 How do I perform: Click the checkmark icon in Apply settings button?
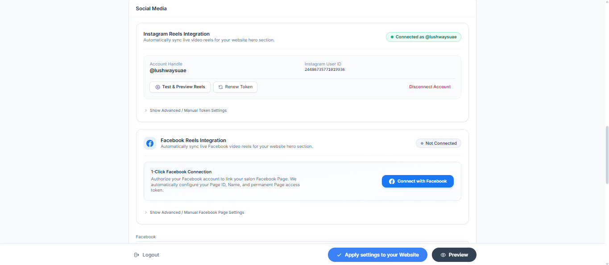tap(339, 255)
